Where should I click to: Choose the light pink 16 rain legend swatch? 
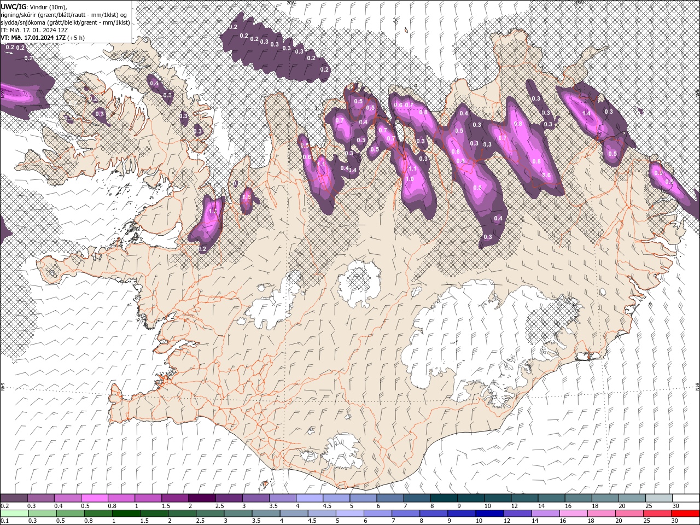click(x=574, y=513)
